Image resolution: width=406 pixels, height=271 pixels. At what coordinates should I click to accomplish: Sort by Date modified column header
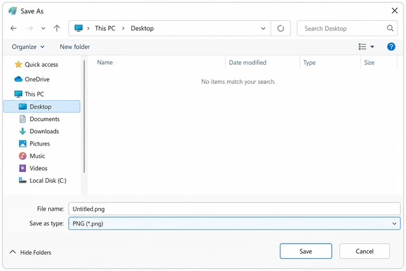tap(247, 62)
